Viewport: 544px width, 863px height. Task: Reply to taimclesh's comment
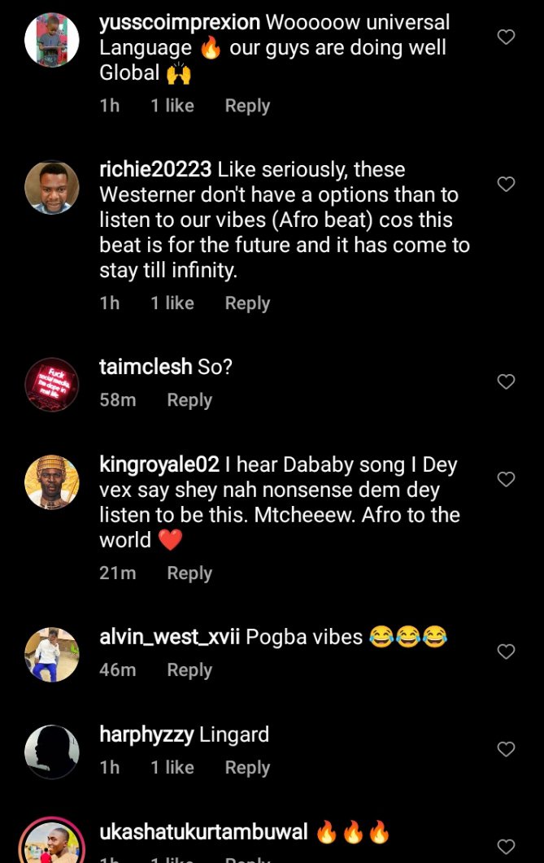click(189, 400)
